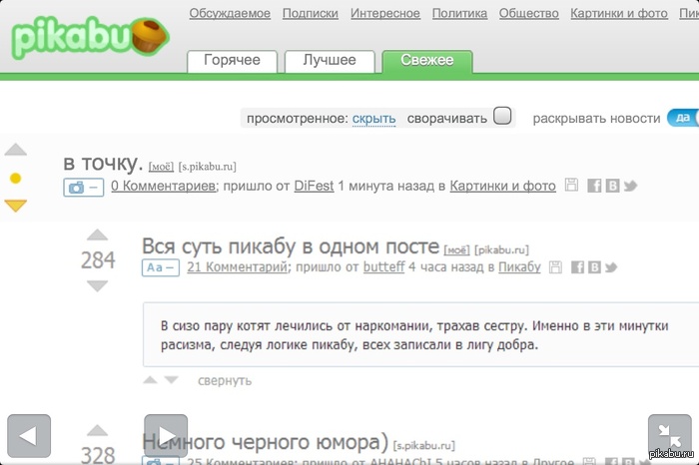Switch to the 'Лучшее' tab

pyautogui.click(x=330, y=61)
